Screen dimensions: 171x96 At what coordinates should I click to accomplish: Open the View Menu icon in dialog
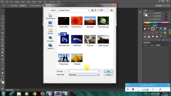[102, 10]
